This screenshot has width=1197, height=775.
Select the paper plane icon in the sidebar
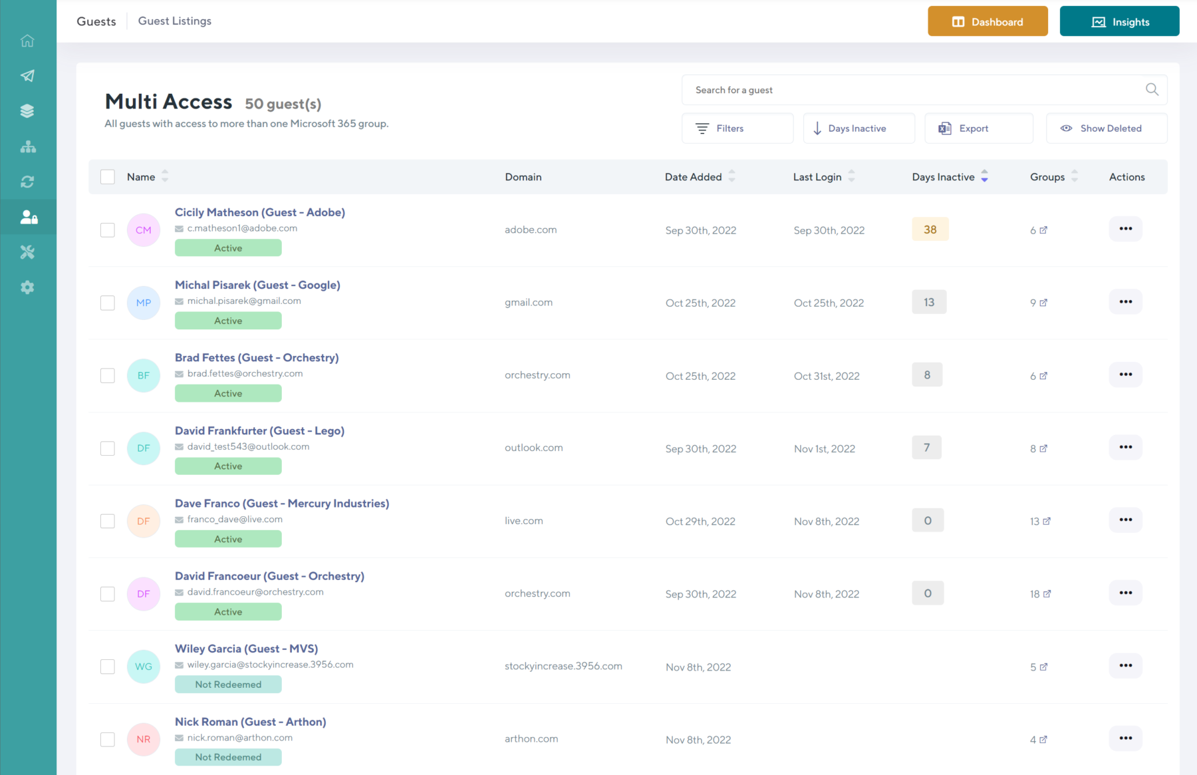[28, 75]
